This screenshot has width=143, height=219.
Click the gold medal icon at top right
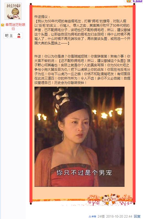(x=129, y=1)
